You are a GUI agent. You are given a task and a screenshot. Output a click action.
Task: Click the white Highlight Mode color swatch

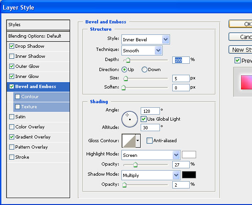[189, 155]
